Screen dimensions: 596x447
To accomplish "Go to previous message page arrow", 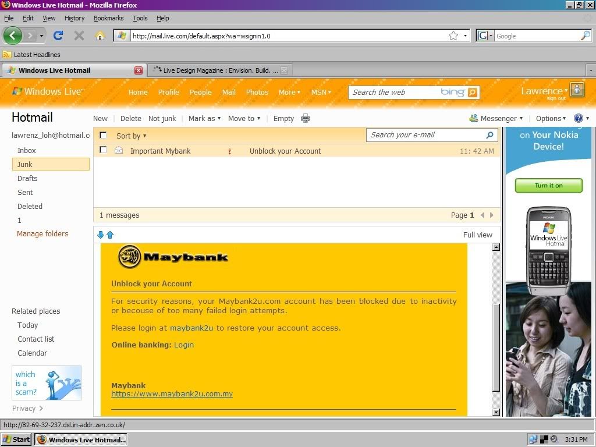I will click(x=483, y=215).
